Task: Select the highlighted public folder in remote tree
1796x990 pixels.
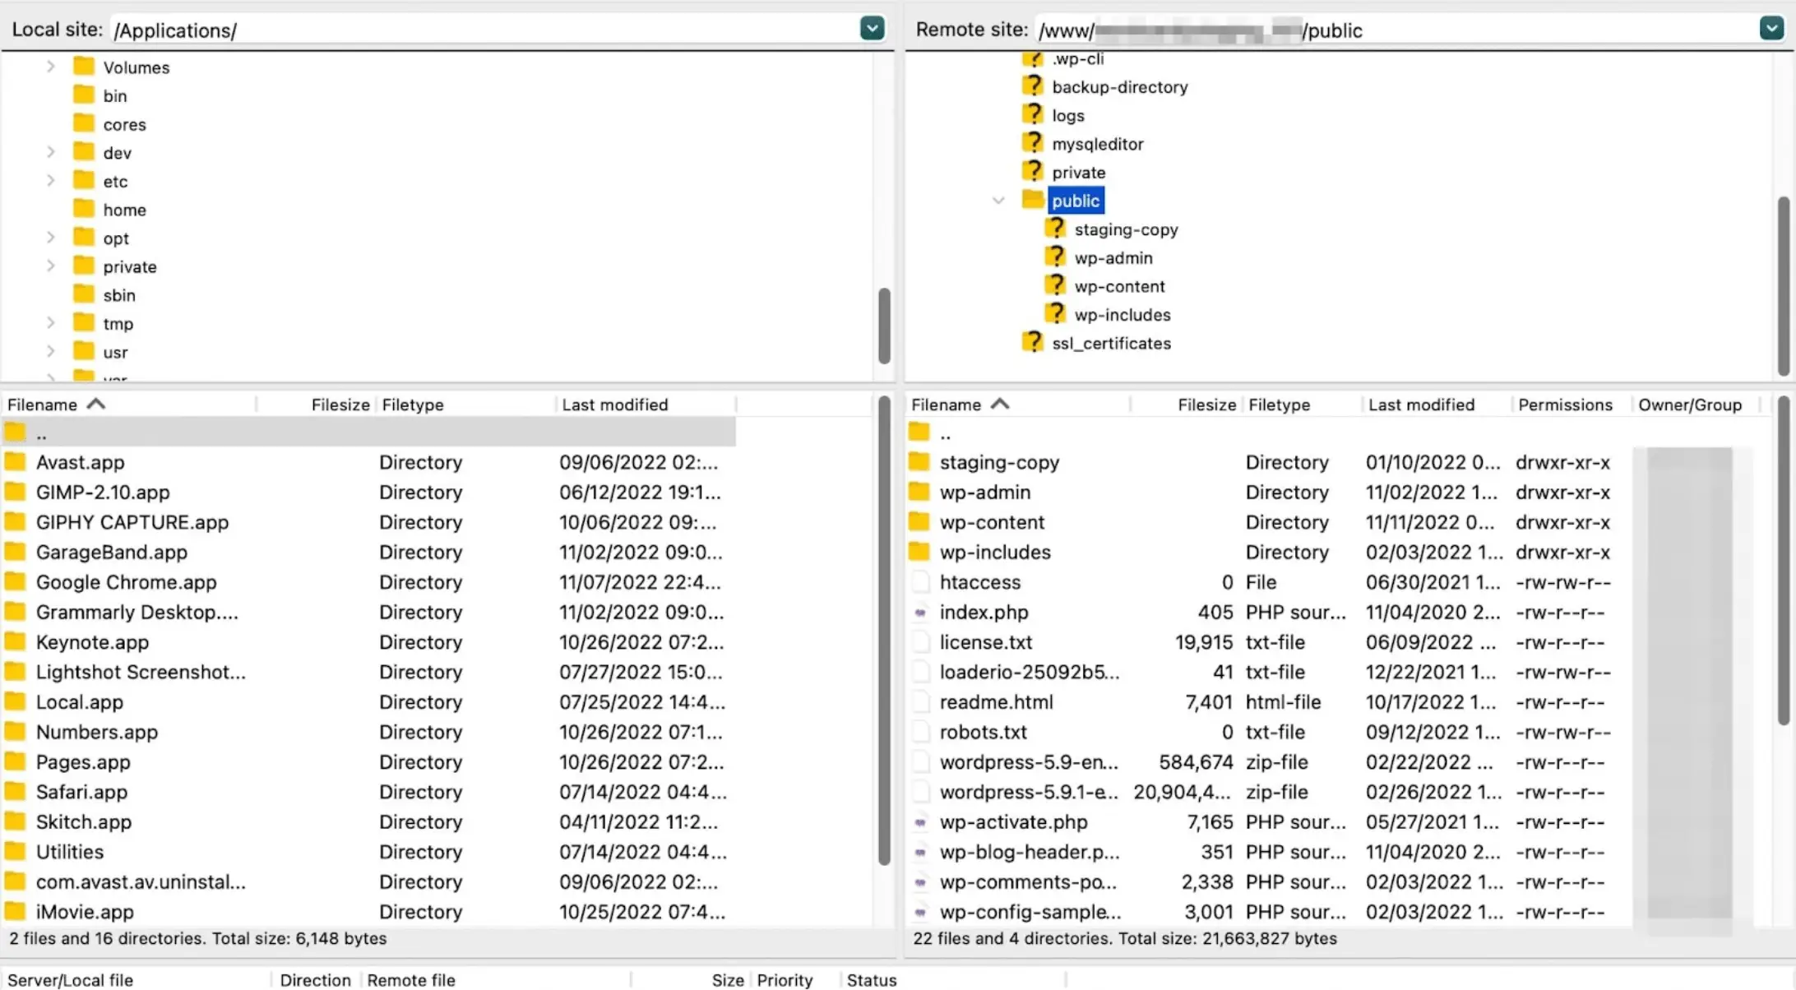Action: (1076, 201)
